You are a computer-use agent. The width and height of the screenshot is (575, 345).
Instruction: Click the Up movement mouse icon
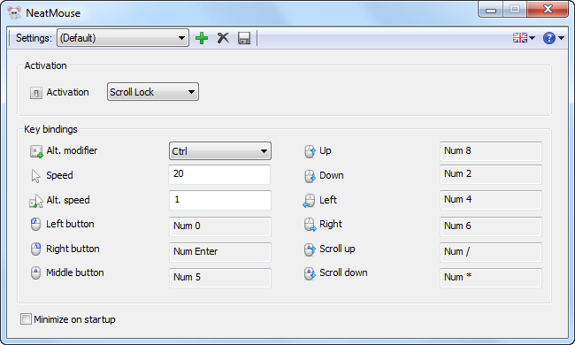tap(310, 151)
